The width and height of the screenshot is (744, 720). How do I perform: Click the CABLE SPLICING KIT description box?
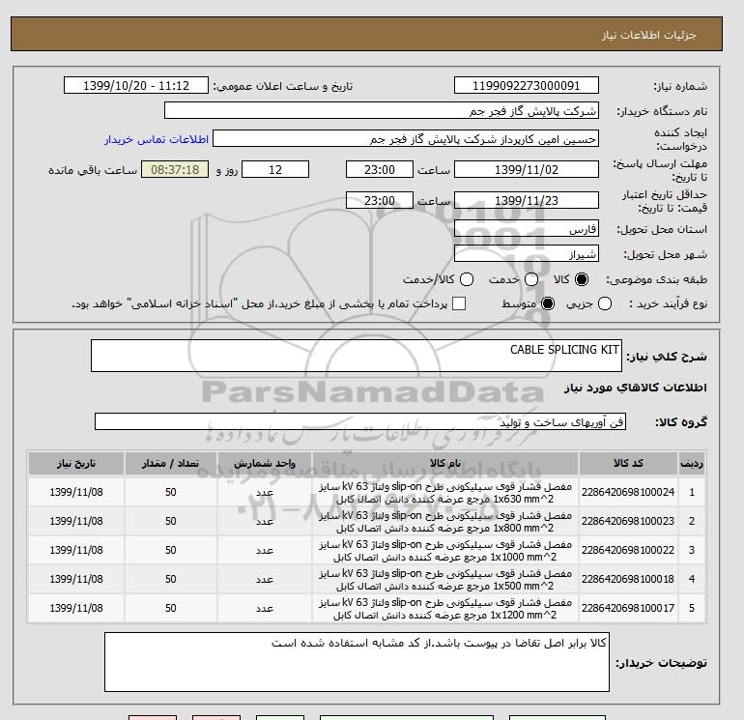(357, 356)
